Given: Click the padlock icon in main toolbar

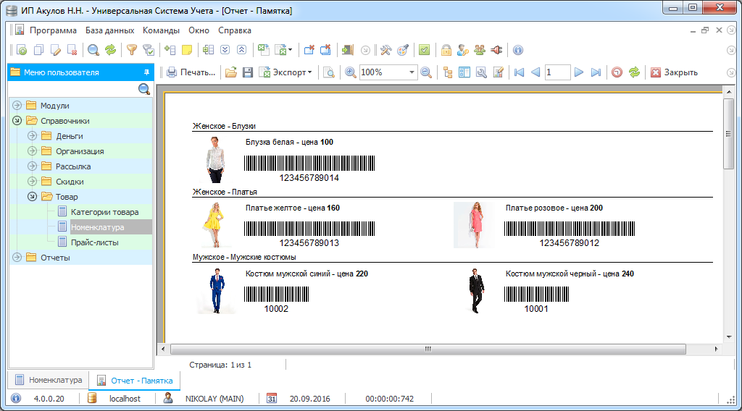Looking at the screenshot, I should click(446, 50).
